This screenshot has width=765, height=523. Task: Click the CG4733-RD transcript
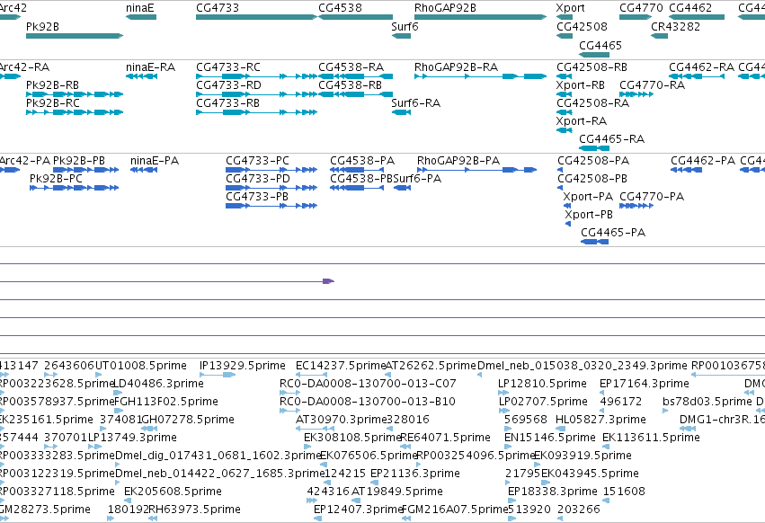point(256,94)
